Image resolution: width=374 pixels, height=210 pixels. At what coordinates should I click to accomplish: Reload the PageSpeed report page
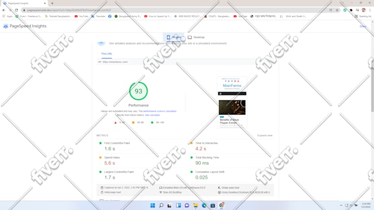pos(16,10)
